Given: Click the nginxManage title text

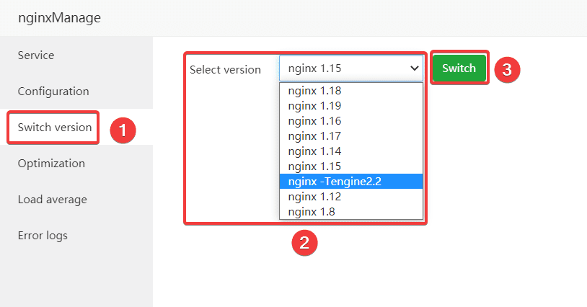Looking at the screenshot, I should click(59, 18).
